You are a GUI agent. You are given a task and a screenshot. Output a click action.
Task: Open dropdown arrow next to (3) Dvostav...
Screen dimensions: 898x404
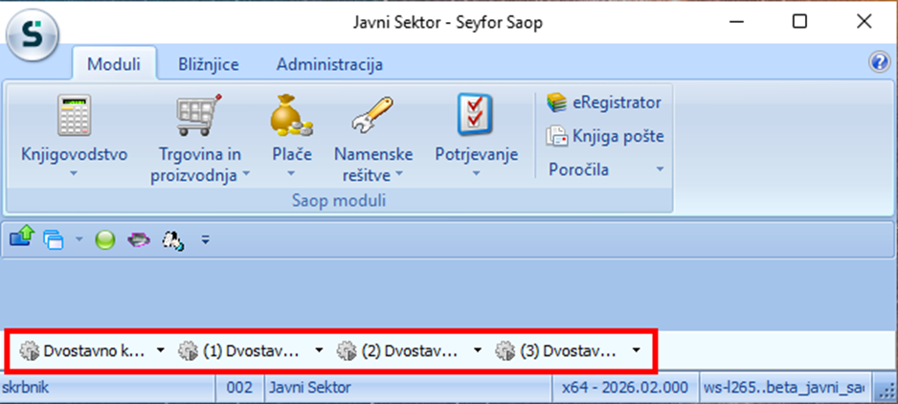[636, 350]
